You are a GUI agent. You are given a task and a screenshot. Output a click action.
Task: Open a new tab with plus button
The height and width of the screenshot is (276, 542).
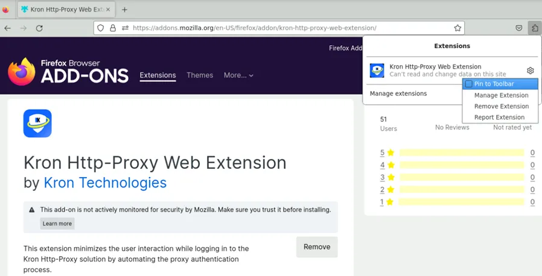[124, 10]
